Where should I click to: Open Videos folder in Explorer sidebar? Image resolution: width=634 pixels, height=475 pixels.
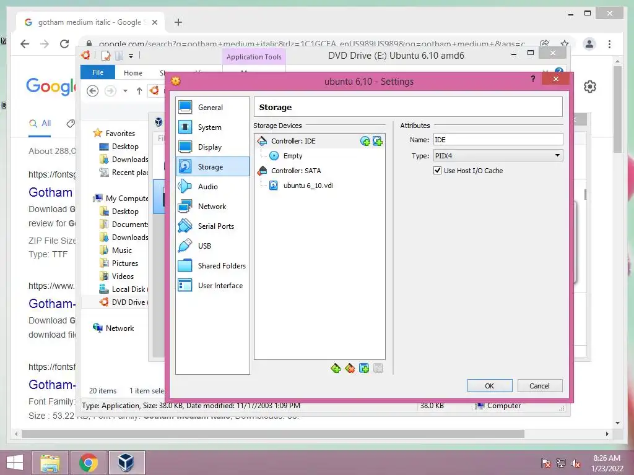click(123, 276)
